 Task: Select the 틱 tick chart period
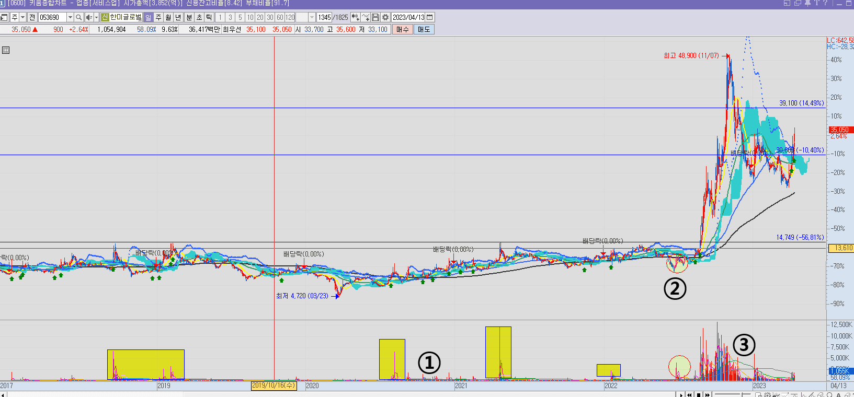[x=209, y=17]
